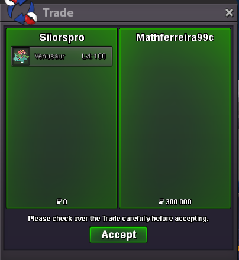Click the trade warning message text
The width and height of the screenshot is (239, 260).
[x=118, y=219]
